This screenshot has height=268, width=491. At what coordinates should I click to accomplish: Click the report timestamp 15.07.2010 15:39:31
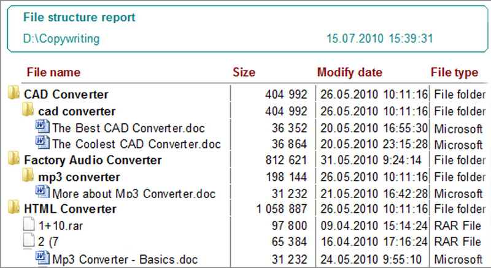(380, 39)
